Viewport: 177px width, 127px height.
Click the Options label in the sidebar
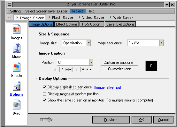[x=17, y=94]
